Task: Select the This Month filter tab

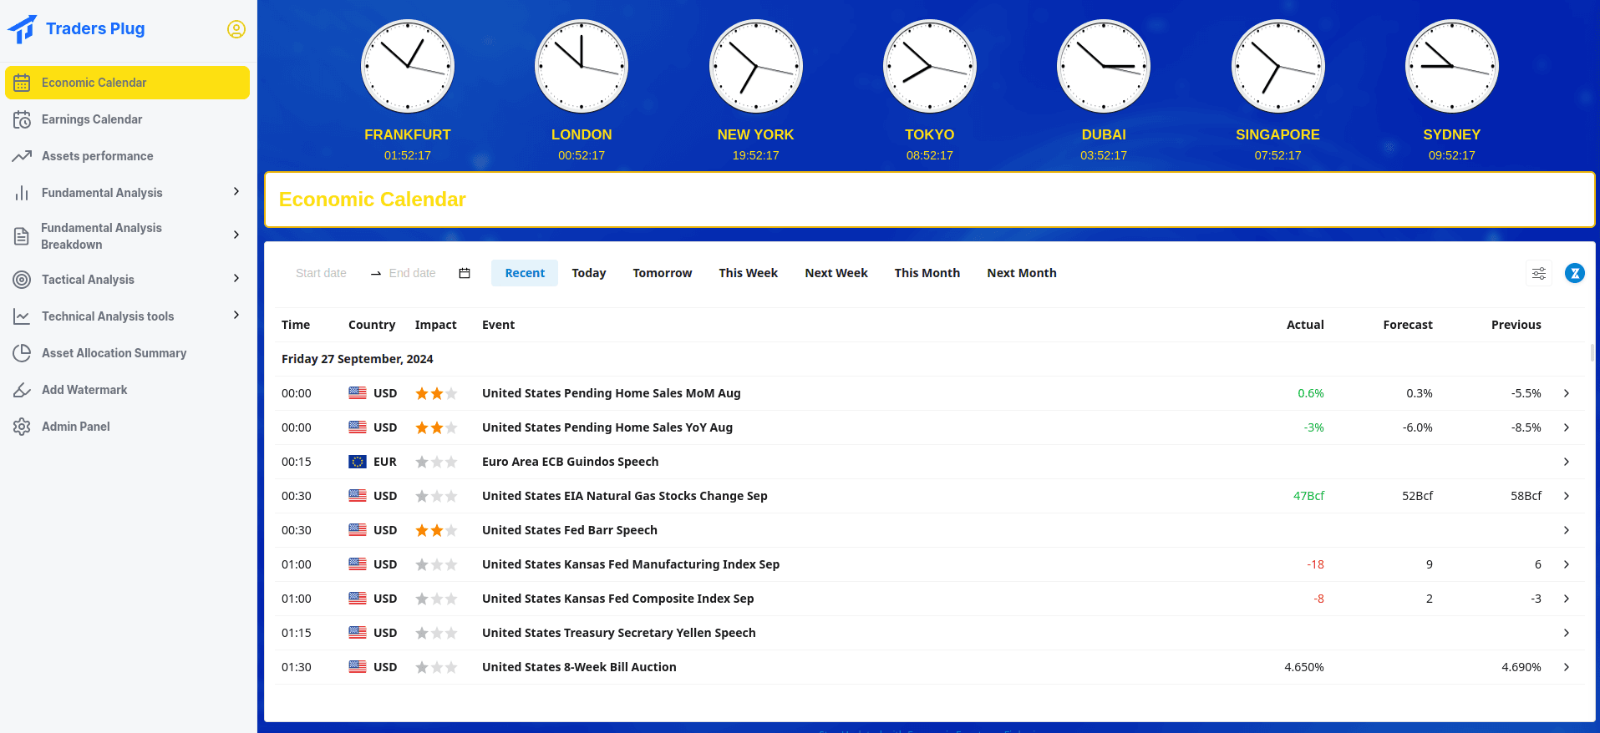Action: (x=927, y=273)
